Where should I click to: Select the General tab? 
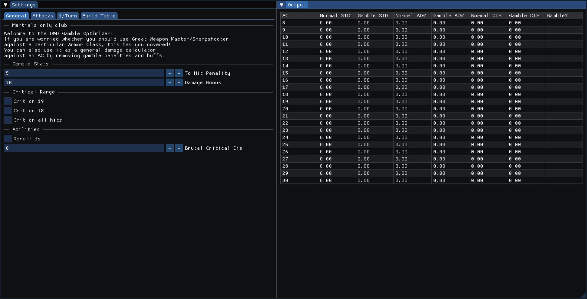(x=16, y=16)
